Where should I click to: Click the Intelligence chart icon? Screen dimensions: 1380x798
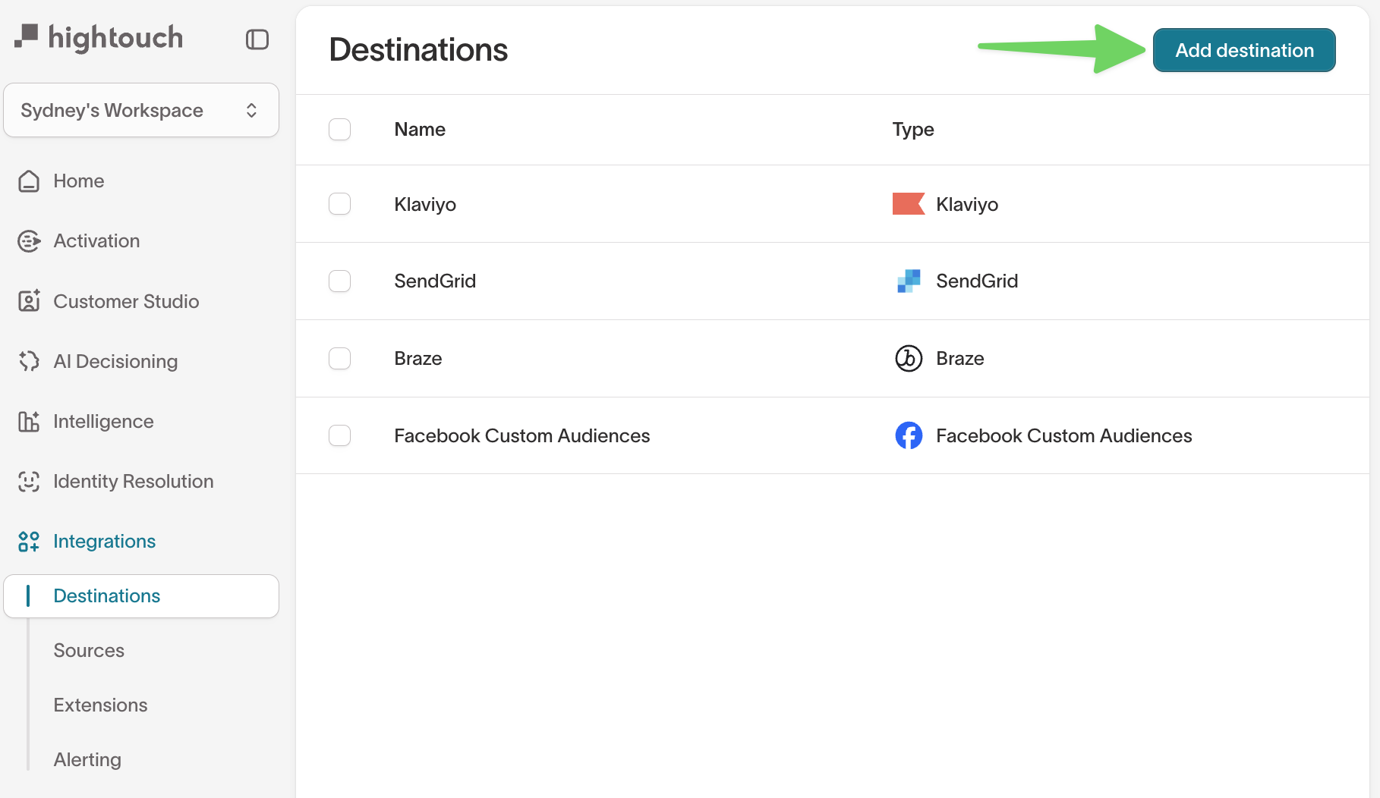click(29, 421)
